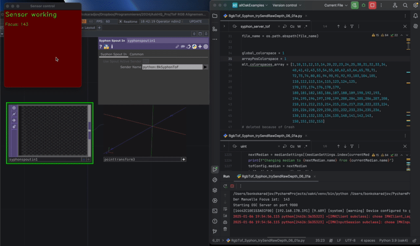Image resolution: width=420 pixels, height=246 pixels.
Task: Click the UPDATE button in TouchDesigner
Action: click(x=195, y=21)
